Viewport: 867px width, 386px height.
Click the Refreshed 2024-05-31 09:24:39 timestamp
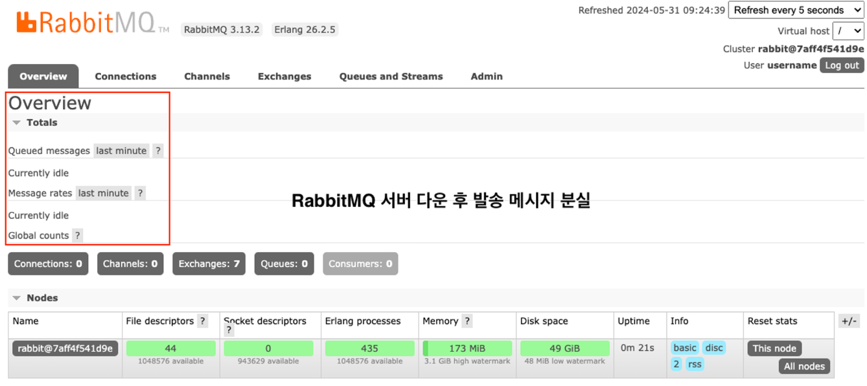(652, 10)
